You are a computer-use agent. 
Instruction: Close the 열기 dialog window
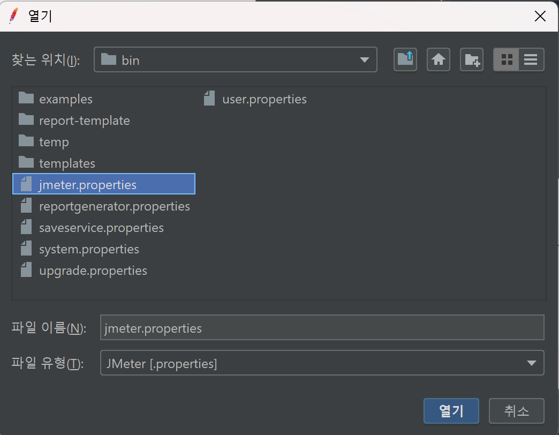point(540,16)
